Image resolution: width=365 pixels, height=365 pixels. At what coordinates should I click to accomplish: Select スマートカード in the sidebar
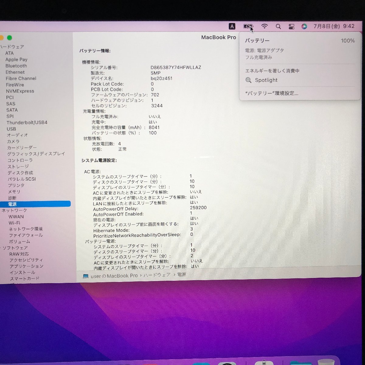[25, 279]
